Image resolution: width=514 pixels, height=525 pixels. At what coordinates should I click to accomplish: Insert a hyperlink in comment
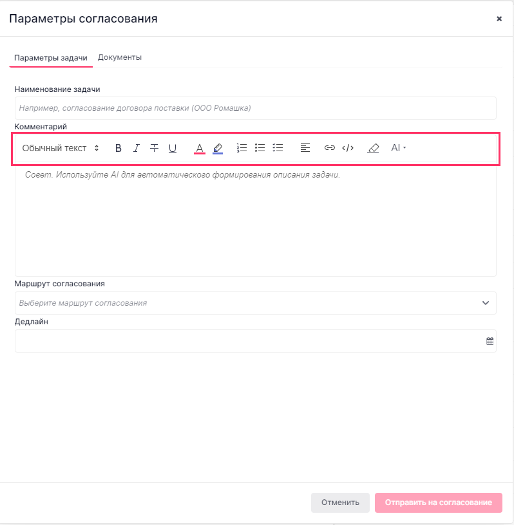pyautogui.click(x=330, y=148)
